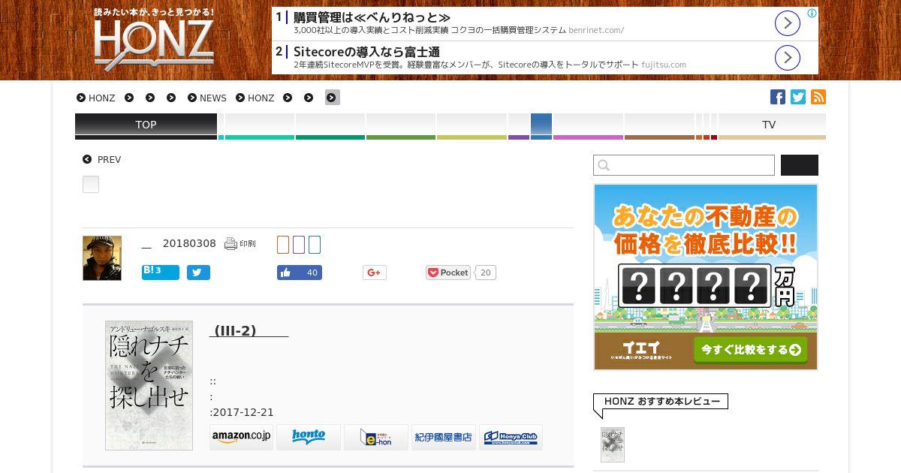The height and width of the screenshot is (473, 901).
Task: Open the HONZ Twitter profile icon
Action: click(798, 97)
